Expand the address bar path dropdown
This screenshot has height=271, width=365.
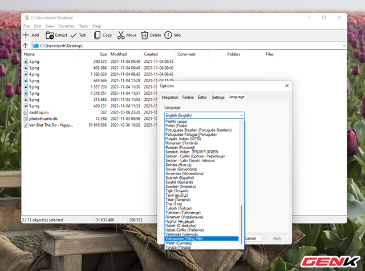pyautogui.click(x=344, y=46)
